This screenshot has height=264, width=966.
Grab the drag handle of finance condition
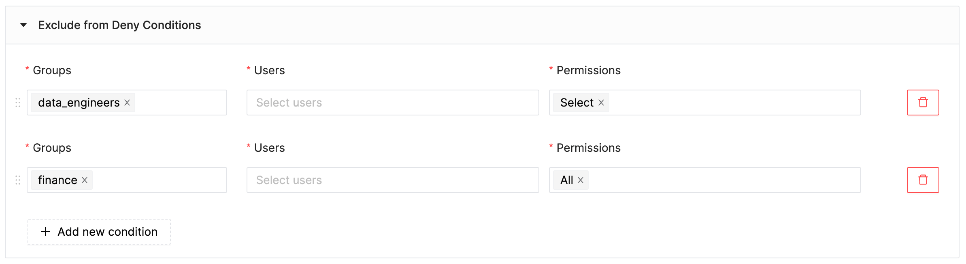point(18,180)
